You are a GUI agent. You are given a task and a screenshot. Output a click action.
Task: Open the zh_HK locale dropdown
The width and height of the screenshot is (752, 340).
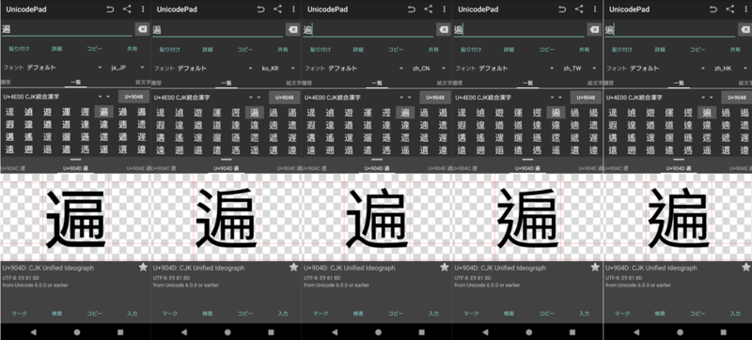[730, 68]
